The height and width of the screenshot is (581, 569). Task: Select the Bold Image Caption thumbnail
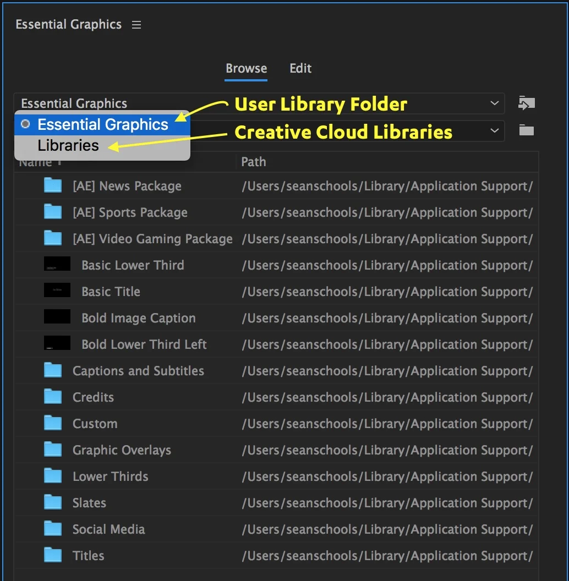(x=57, y=316)
